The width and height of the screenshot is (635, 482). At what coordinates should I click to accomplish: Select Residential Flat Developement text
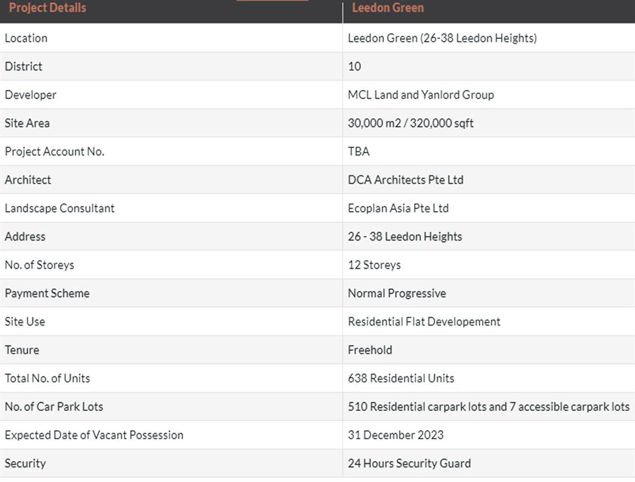point(424,321)
